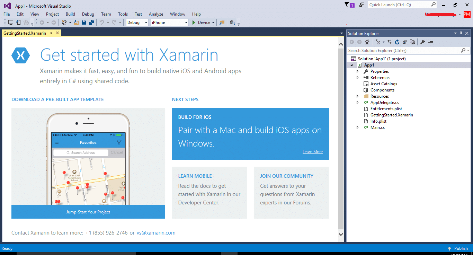473x255 pixels.
Task: Close the GettingStarted.Xamarin tab
Action: [57, 33]
